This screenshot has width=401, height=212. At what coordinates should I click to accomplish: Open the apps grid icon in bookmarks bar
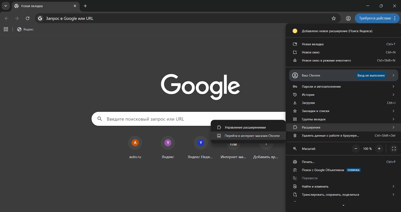tap(6, 29)
